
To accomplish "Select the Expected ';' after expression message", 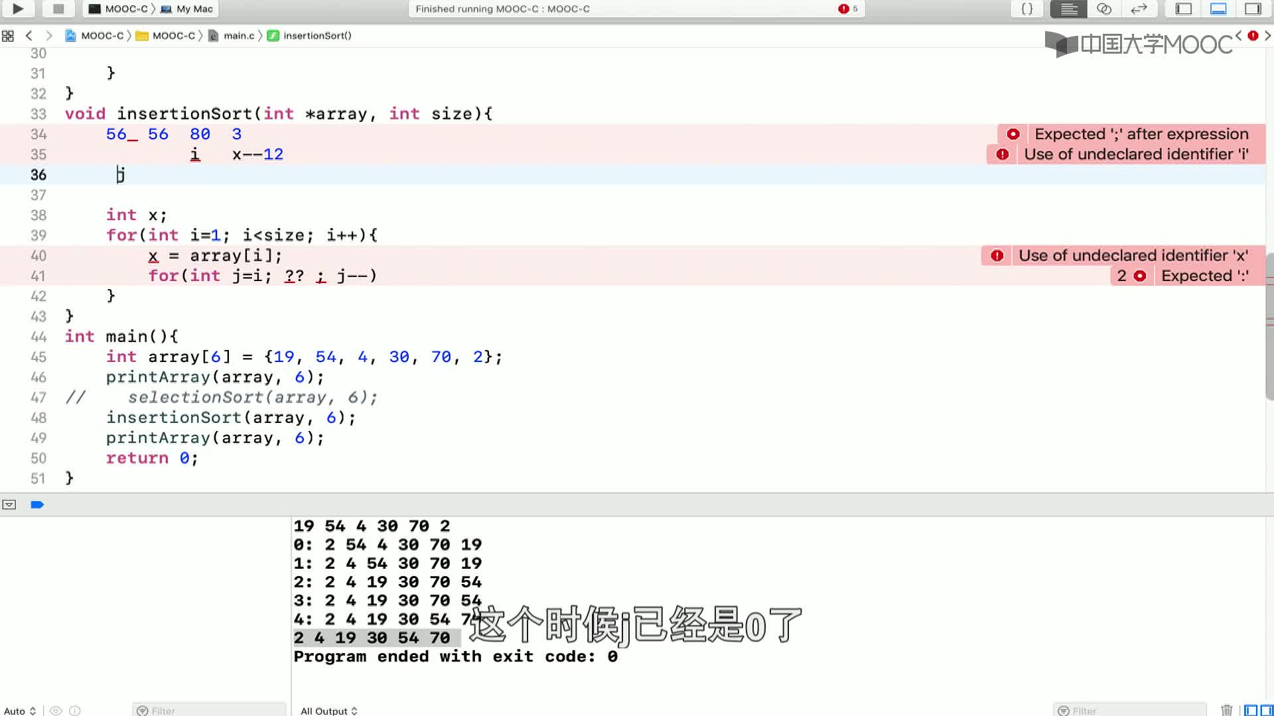I will click(x=1141, y=134).
